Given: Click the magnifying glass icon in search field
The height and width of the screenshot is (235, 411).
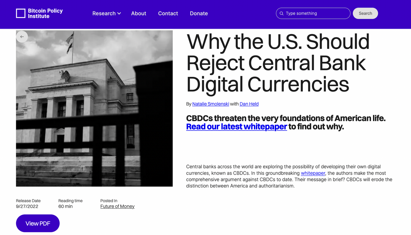Looking at the screenshot, I should point(282,13).
